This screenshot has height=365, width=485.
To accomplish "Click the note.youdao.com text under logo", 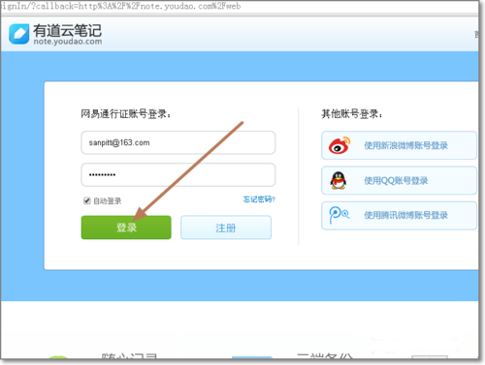I will (x=68, y=42).
